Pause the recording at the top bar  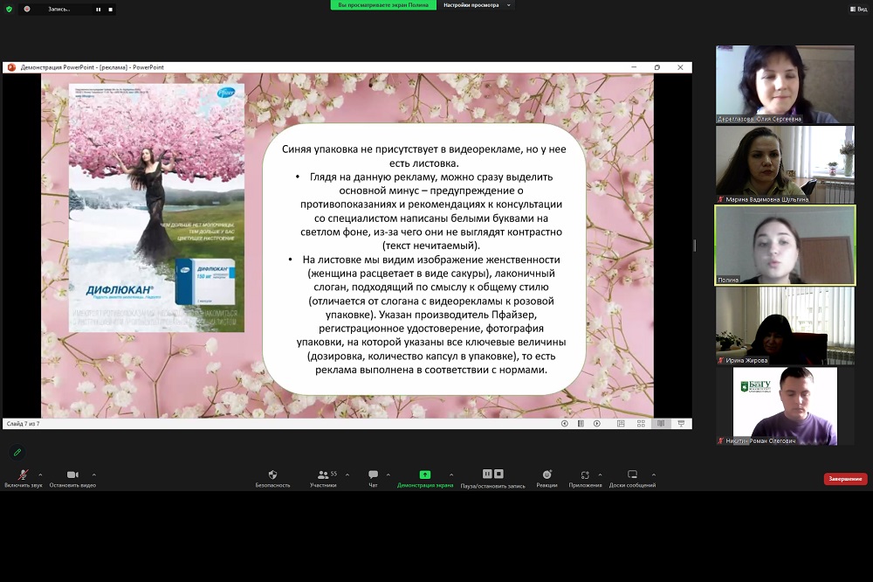pyautogui.click(x=98, y=9)
